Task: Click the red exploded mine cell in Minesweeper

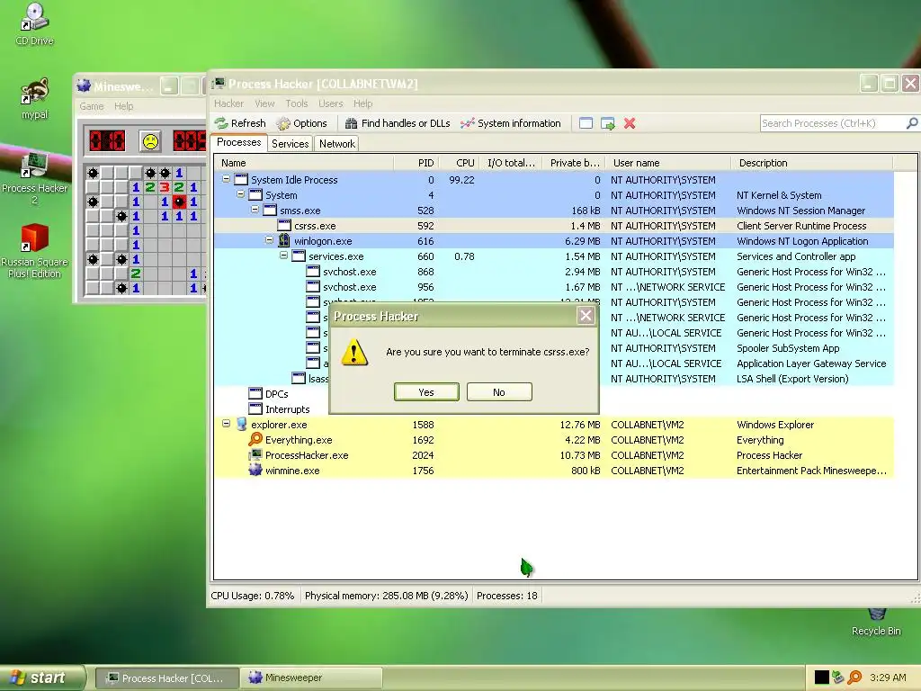Action: (179, 202)
